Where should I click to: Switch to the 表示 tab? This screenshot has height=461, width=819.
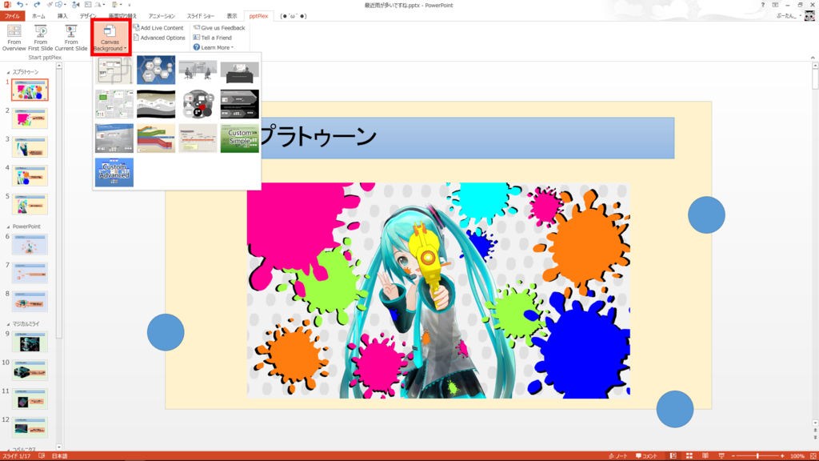[x=232, y=16]
